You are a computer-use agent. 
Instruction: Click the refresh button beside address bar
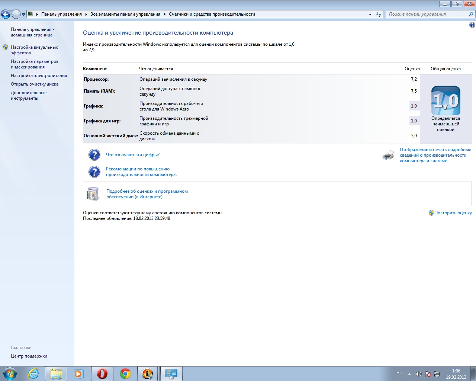[x=379, y=14]
